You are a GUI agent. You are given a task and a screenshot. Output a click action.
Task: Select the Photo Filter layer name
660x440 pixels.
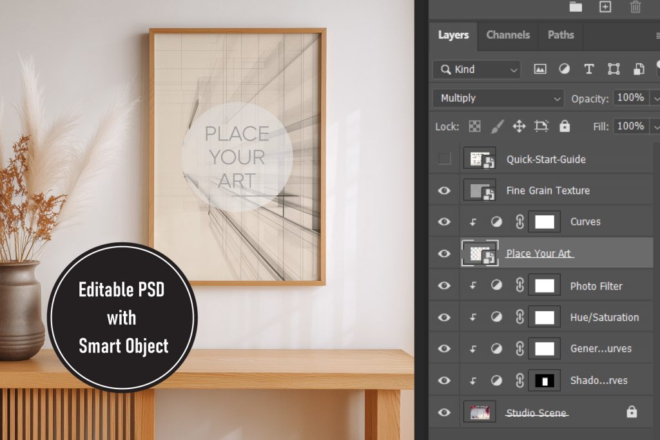tap(596, 286)
